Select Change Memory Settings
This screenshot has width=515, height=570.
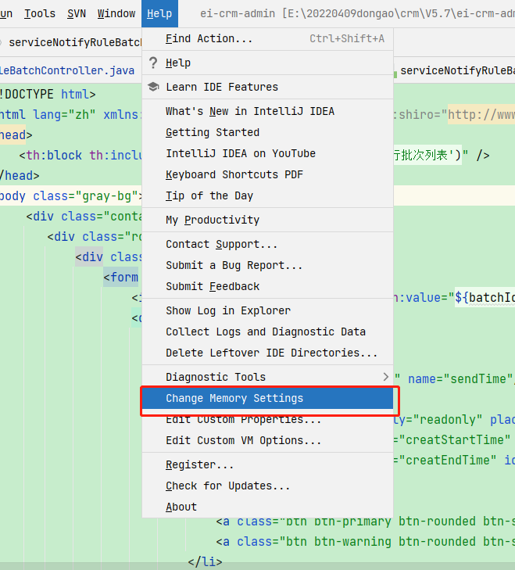click(267, 398)
